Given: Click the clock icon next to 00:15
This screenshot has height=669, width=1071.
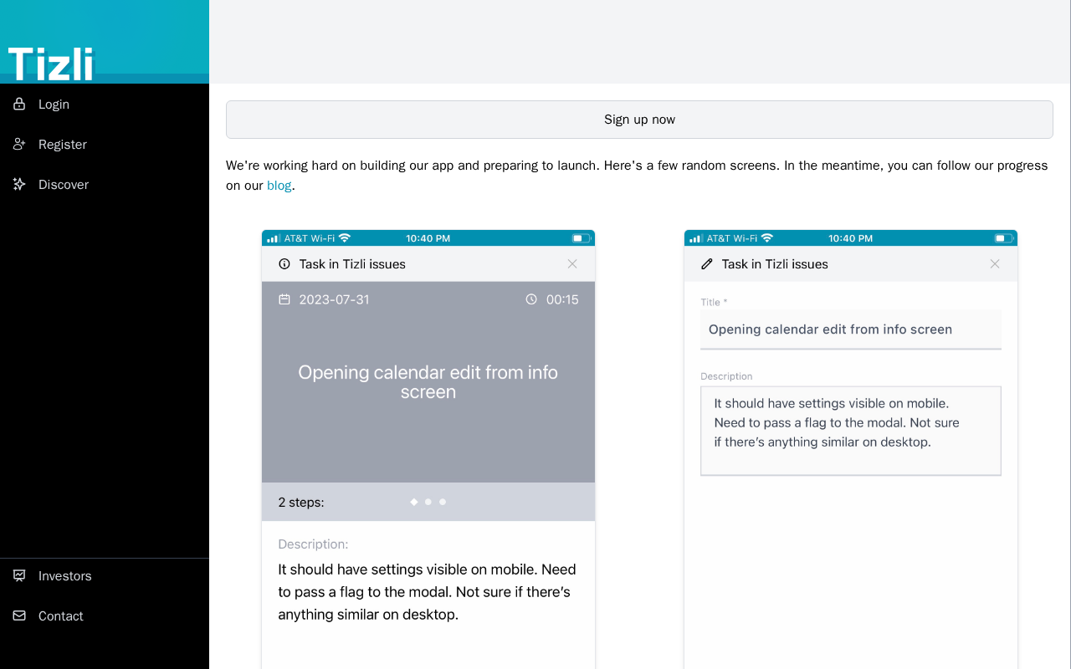Looking at the screenshot, I should pyautogui.click(x=531, y=299).
